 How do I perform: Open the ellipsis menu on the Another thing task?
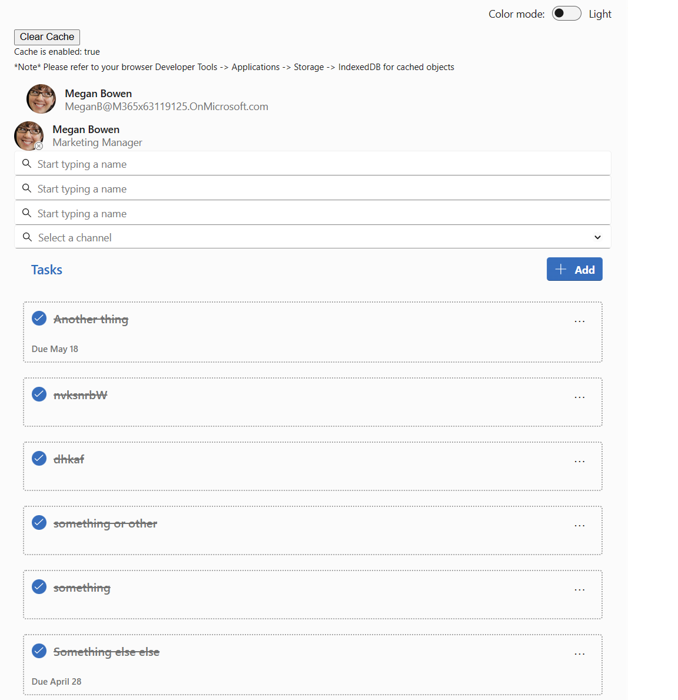[x=579, y=321]
